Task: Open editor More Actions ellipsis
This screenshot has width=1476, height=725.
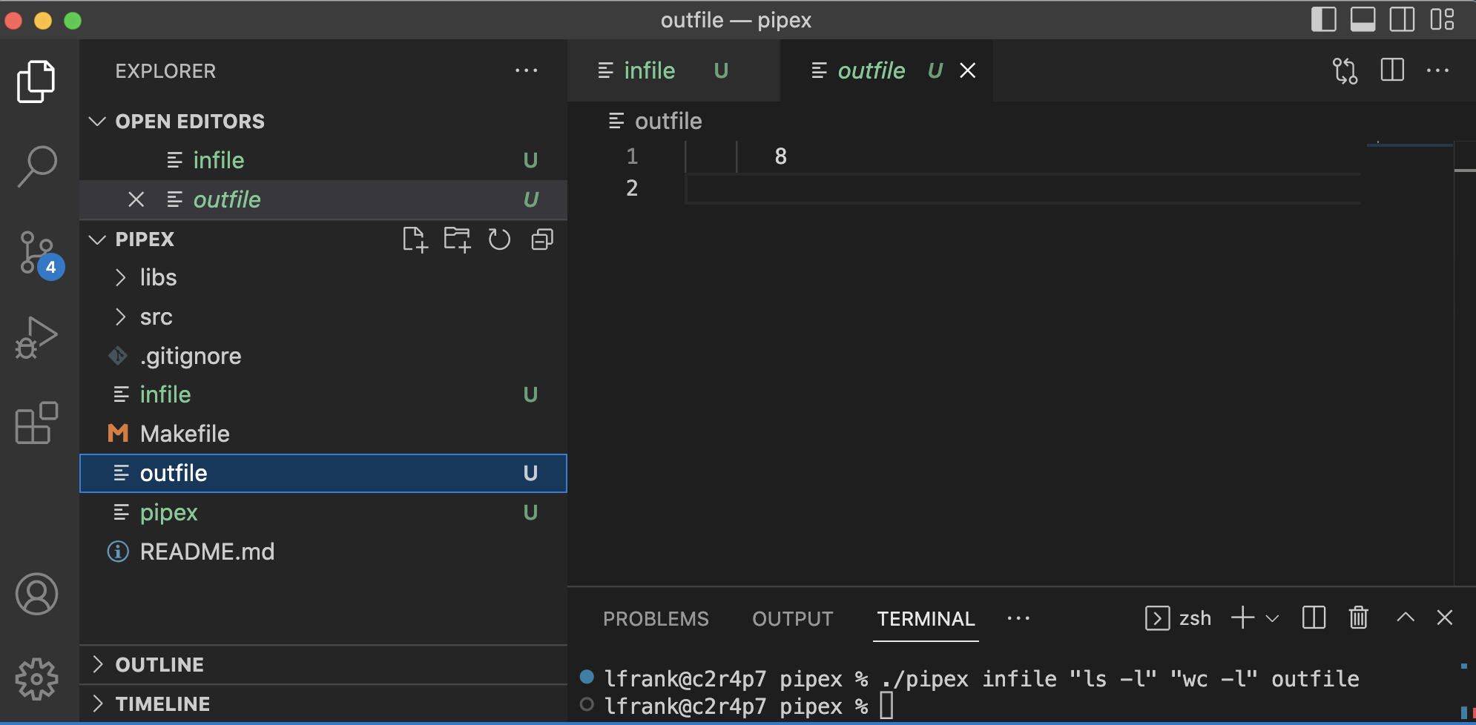Action: (x=1437, y=71)
